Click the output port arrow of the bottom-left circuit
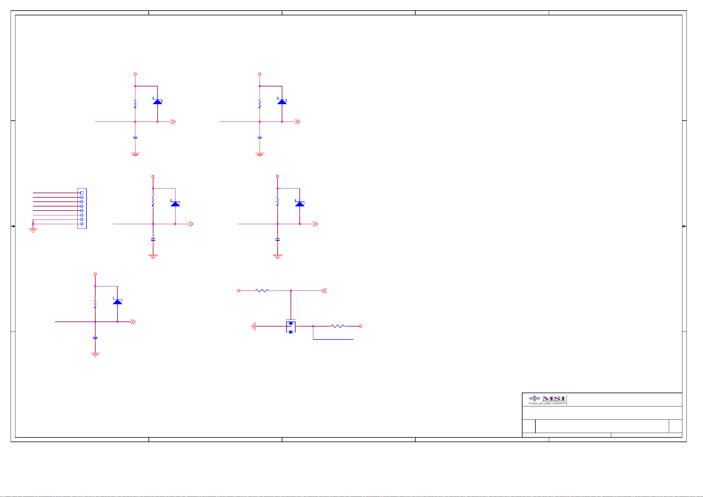The image size is (703, 497). pos(133,322)
